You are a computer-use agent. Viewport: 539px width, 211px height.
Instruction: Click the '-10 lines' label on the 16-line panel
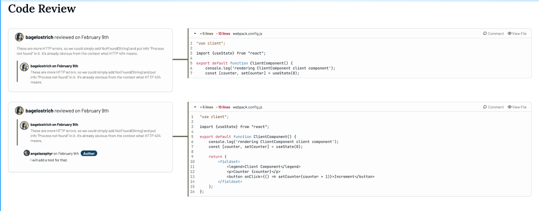223,107
